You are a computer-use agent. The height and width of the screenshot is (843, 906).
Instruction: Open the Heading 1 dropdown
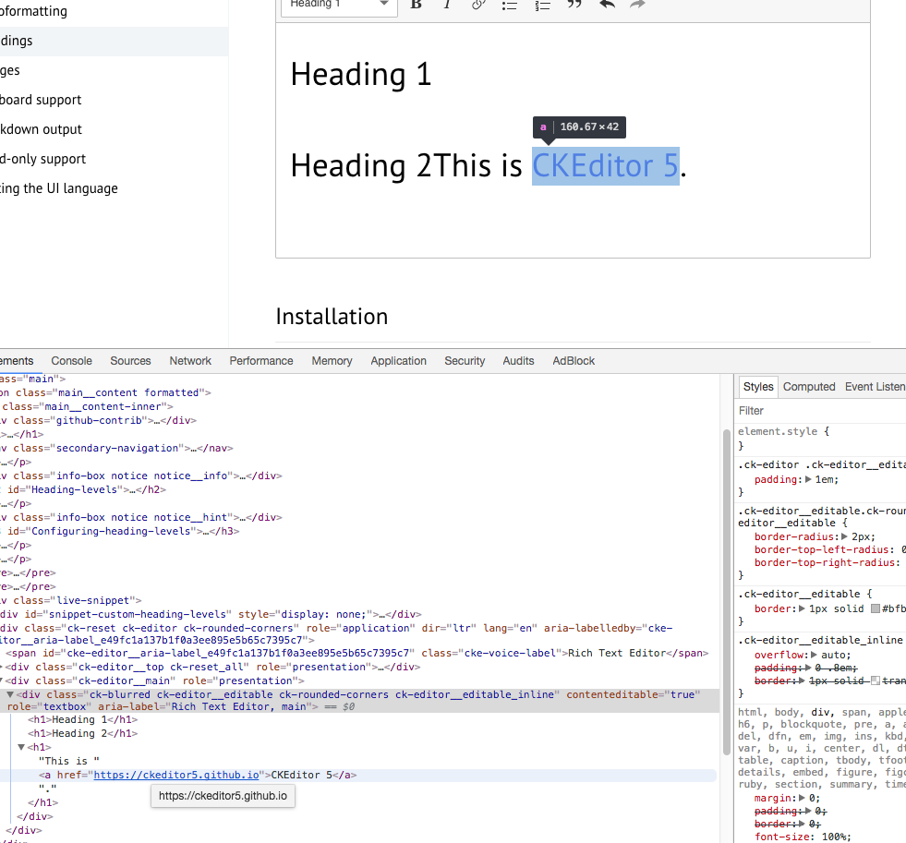point(338,5)
